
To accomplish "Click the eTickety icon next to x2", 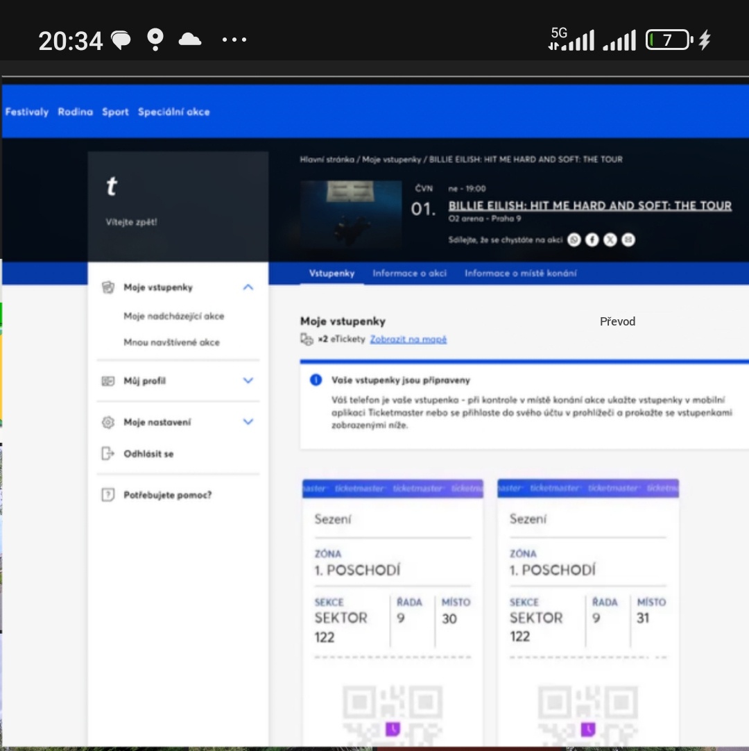I will coord(307,339).
